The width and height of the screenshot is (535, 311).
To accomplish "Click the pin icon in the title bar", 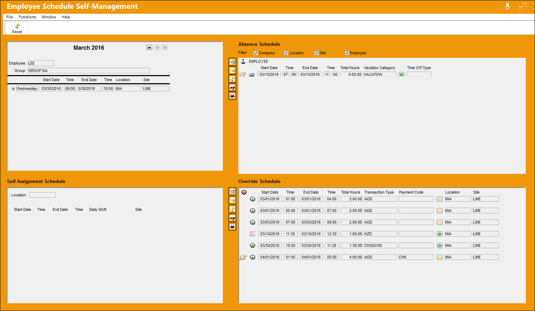I will click(507, 6).
